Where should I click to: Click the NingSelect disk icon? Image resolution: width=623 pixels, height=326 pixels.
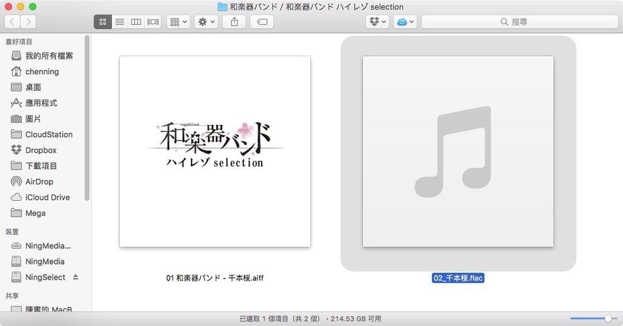coord(16,277)
